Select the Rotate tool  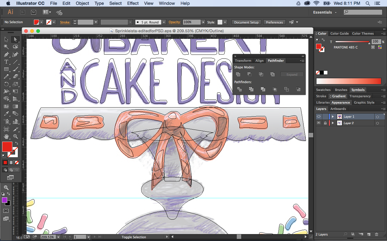pyautogui.click(x=6, y=84)
